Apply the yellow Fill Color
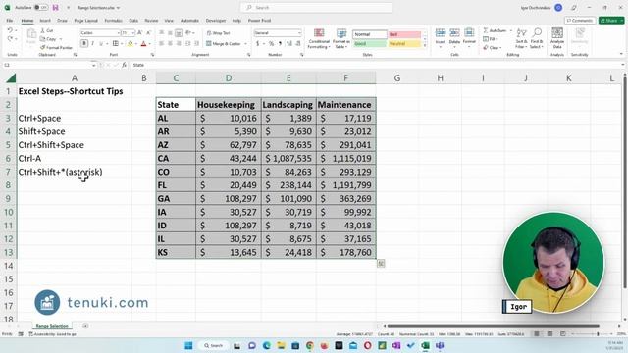 tap(130, 43)
